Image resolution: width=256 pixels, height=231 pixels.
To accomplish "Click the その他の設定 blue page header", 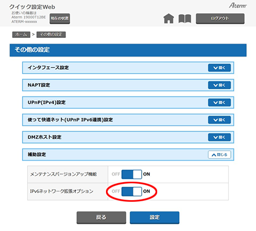I will (x=128, y=50).
